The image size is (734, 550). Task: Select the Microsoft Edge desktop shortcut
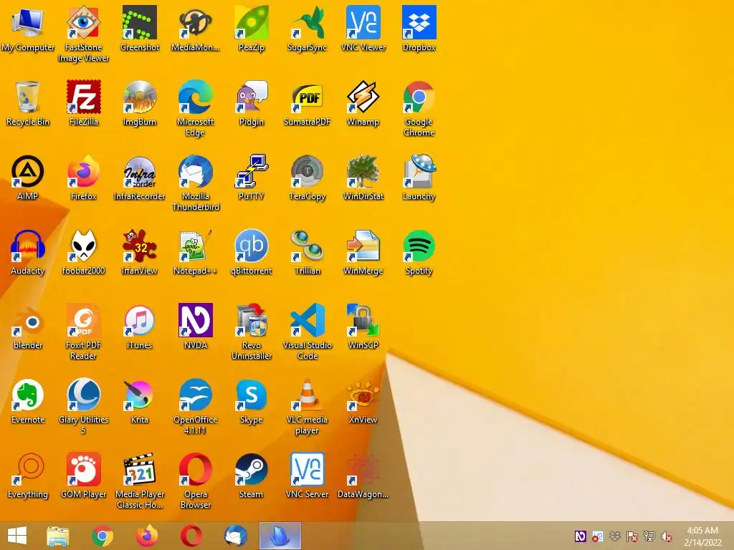coord(195,97)
